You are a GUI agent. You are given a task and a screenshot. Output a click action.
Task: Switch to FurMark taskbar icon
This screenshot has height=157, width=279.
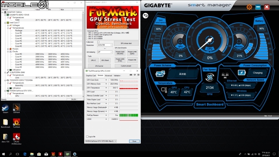pos(53,154)
